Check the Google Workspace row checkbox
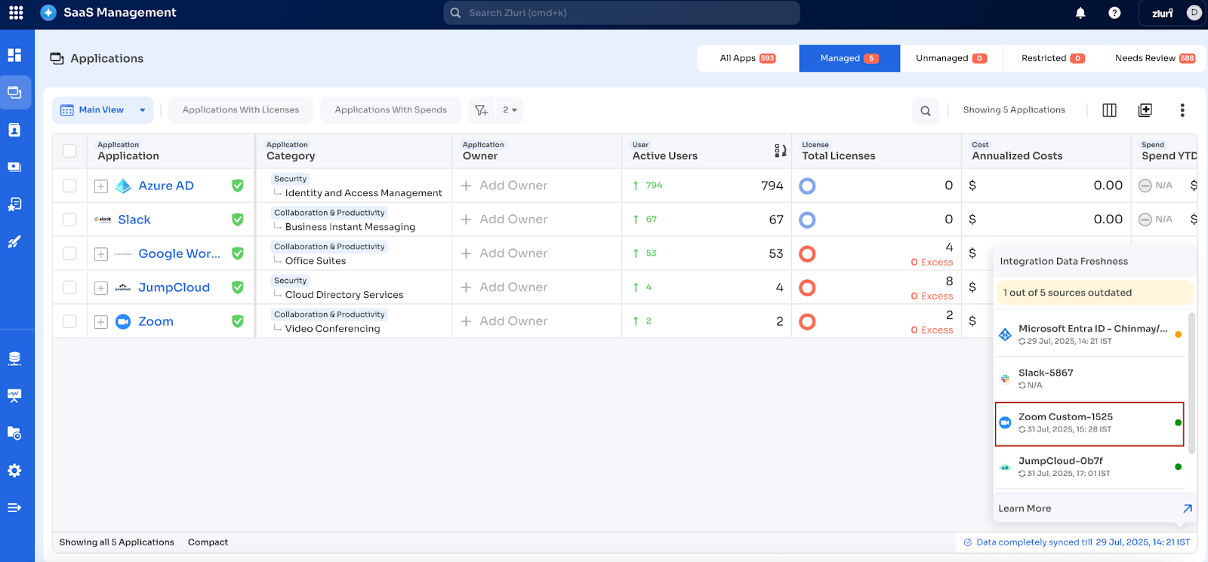This screenshot has height=562, width=1208. pyautogui.click(x=69, y=253)
